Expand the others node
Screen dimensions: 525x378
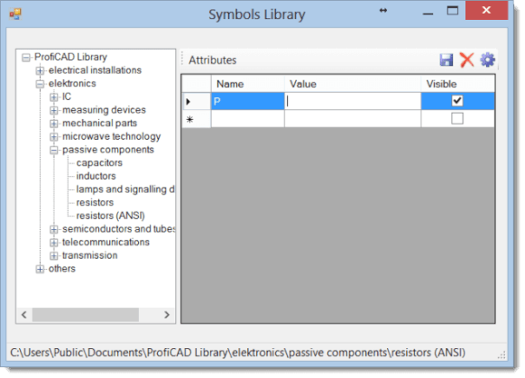[40, 269]
